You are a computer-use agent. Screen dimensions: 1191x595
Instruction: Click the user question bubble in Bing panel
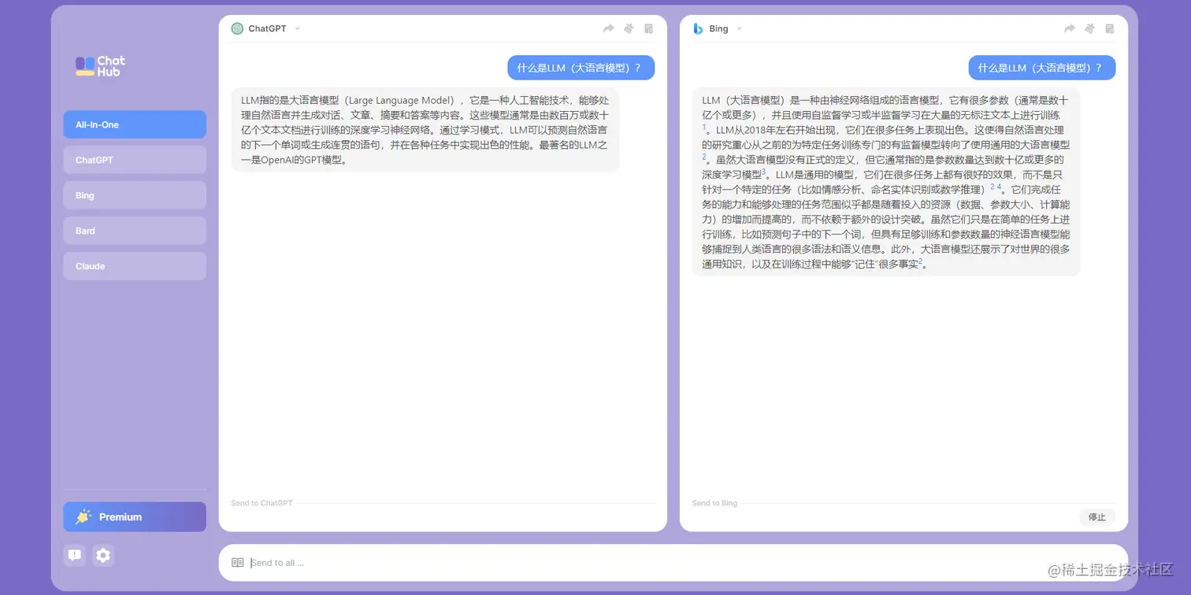pyautogui.click(x=1041, y=68)
